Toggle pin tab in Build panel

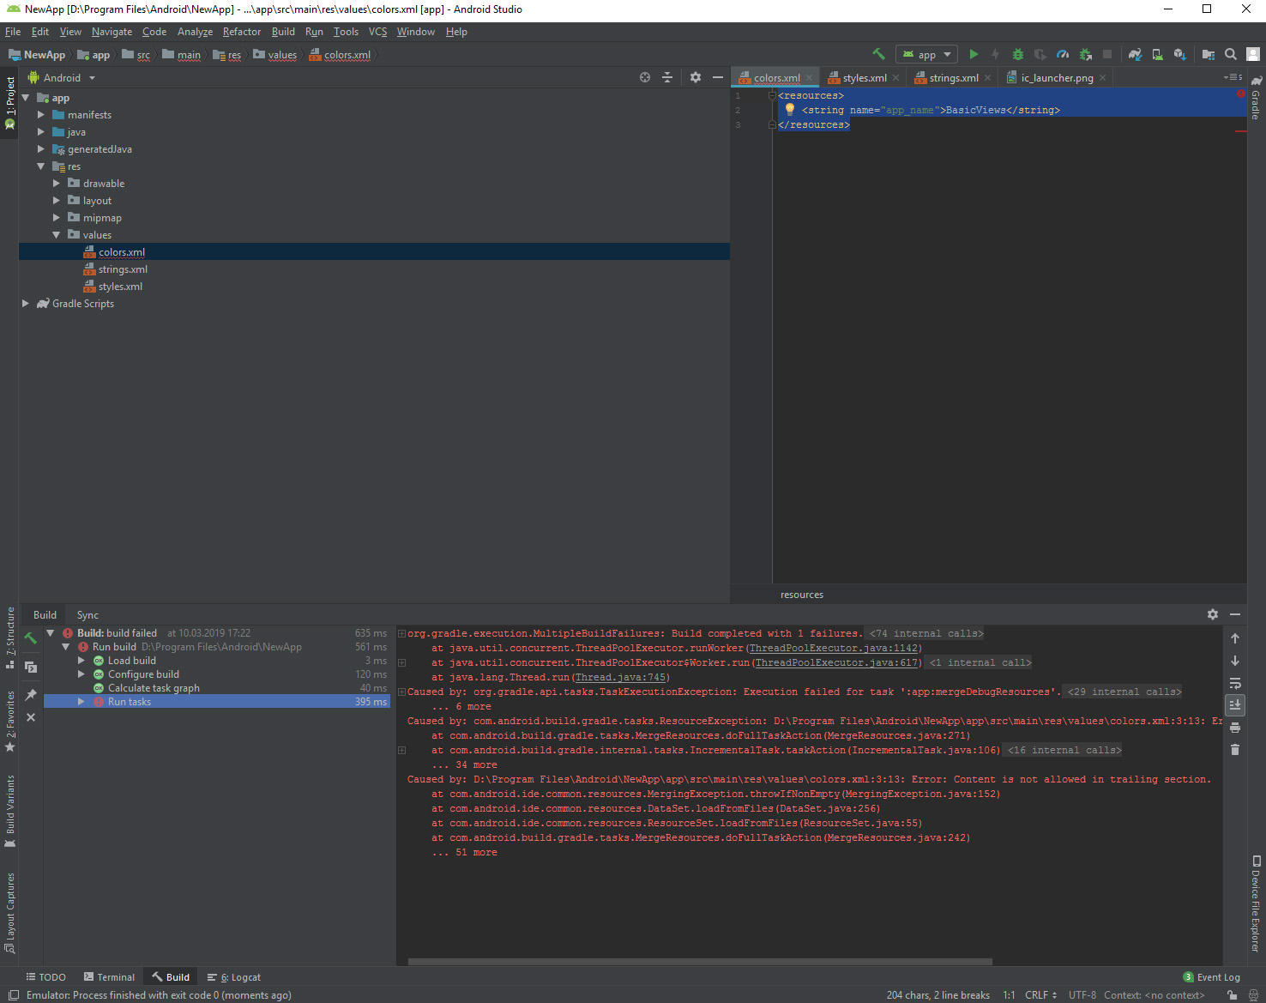(31, 694)
